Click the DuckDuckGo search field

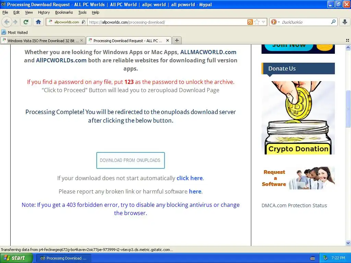click(305, 22)
